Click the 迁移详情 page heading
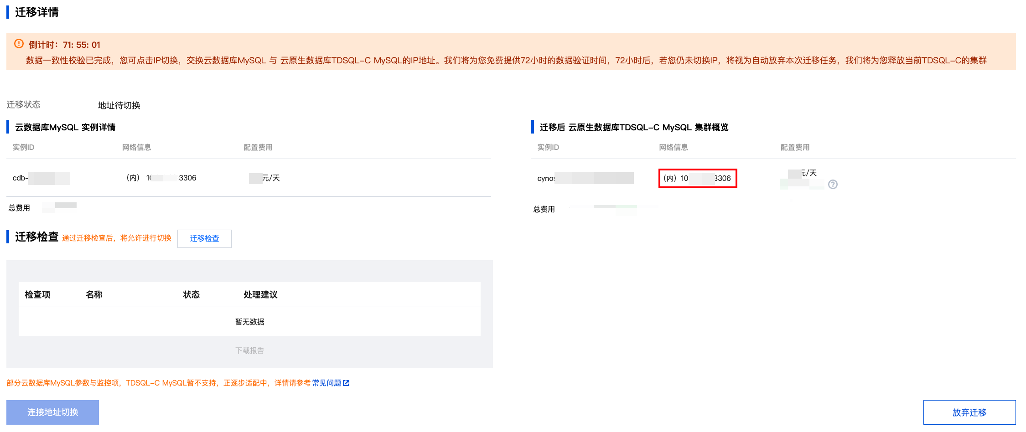 [x=37, y=12]
